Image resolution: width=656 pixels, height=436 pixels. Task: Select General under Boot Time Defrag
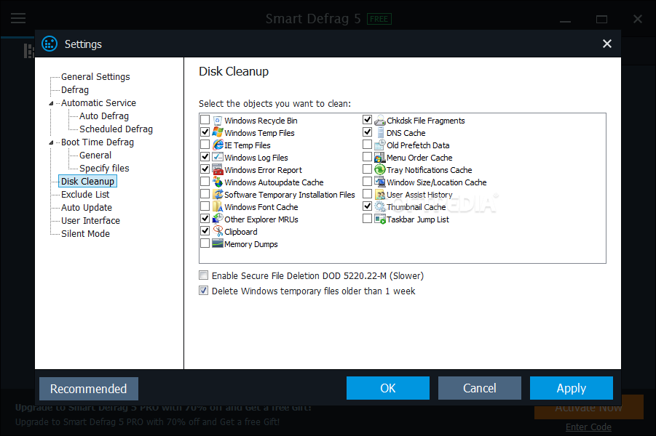point(95,156)
